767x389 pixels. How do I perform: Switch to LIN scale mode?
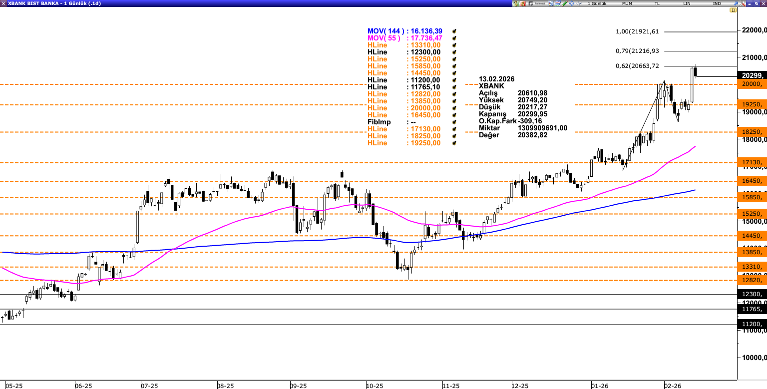[686, 3]
